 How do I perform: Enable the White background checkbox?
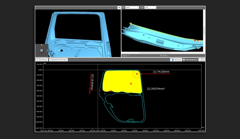tap(184, 60)
